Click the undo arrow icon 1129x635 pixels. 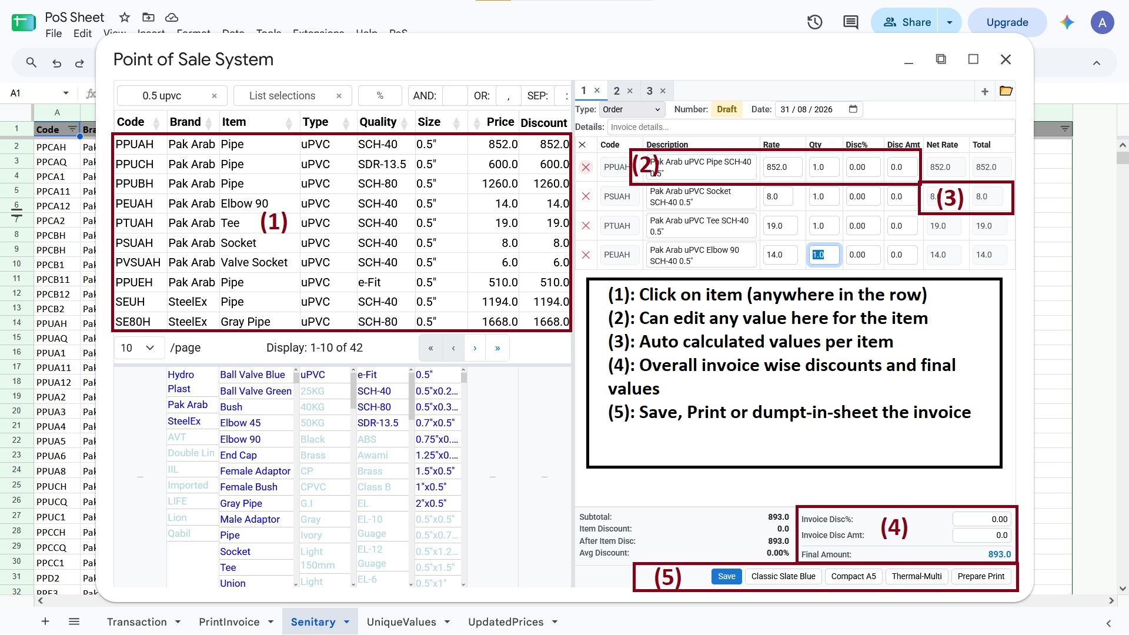point(56,63)
